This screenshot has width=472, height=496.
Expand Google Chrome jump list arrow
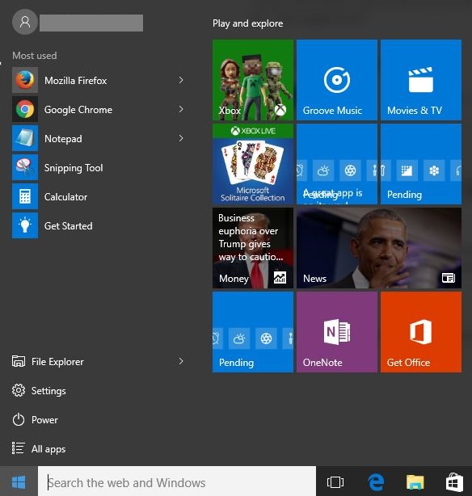coord(181,109)
